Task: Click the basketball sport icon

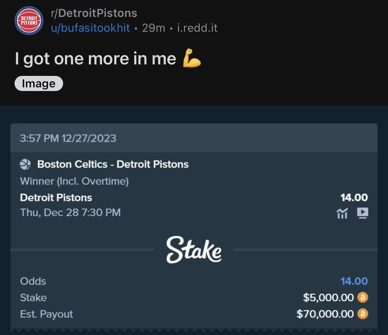Action: click(x=25, y=164)
